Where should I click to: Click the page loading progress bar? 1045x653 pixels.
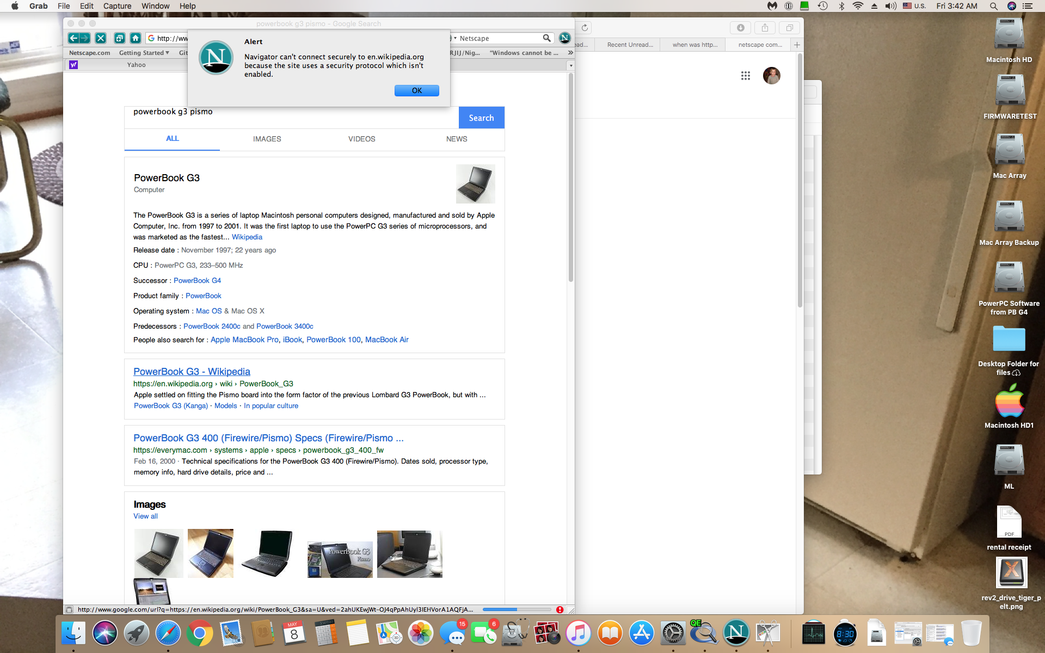(517, 609)
